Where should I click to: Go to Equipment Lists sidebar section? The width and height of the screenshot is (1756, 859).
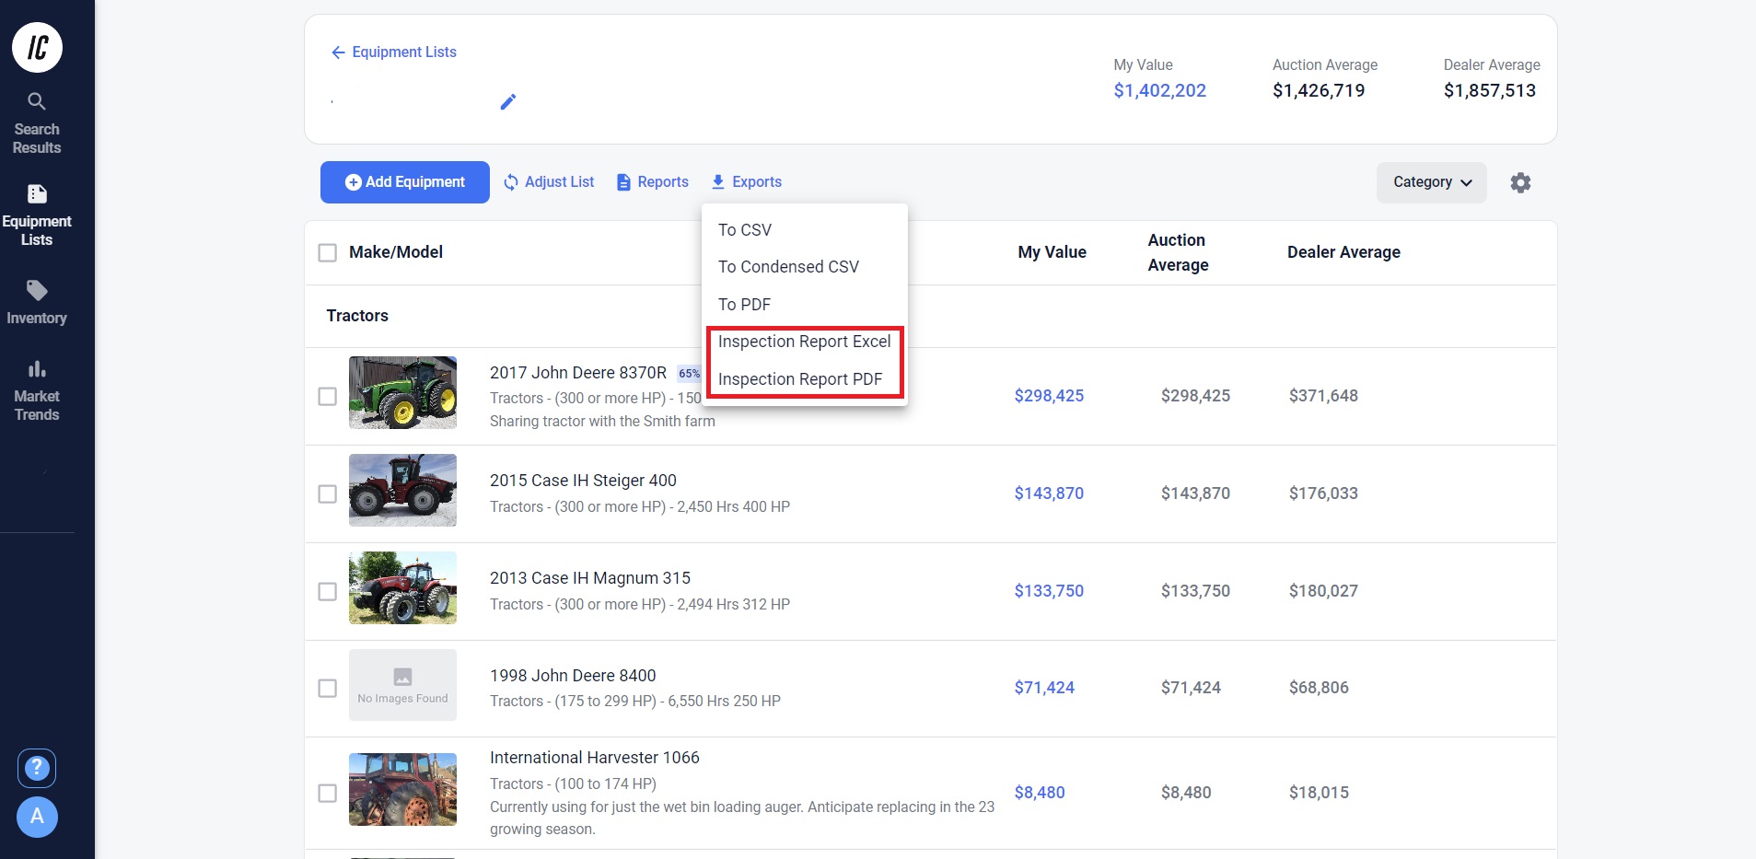pos(37,216)
